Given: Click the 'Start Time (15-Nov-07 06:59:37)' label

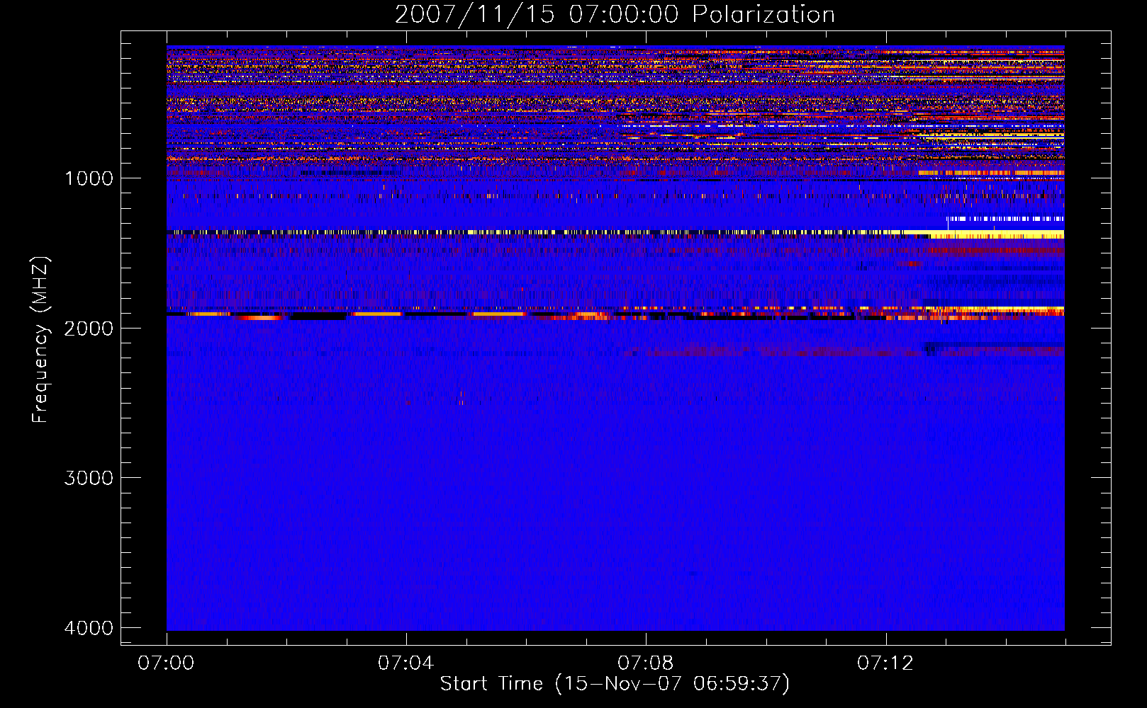Looking at the screenshot, I should coord(615,684).
